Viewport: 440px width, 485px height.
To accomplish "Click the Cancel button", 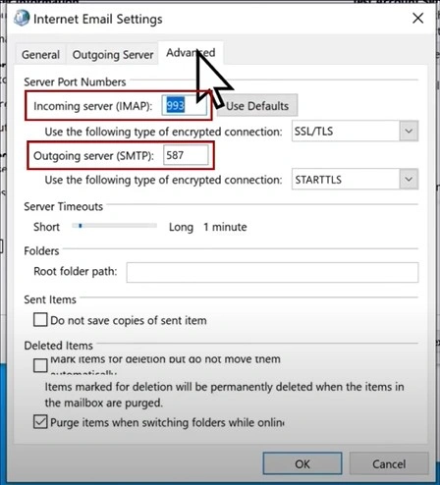I will point(389,463).
